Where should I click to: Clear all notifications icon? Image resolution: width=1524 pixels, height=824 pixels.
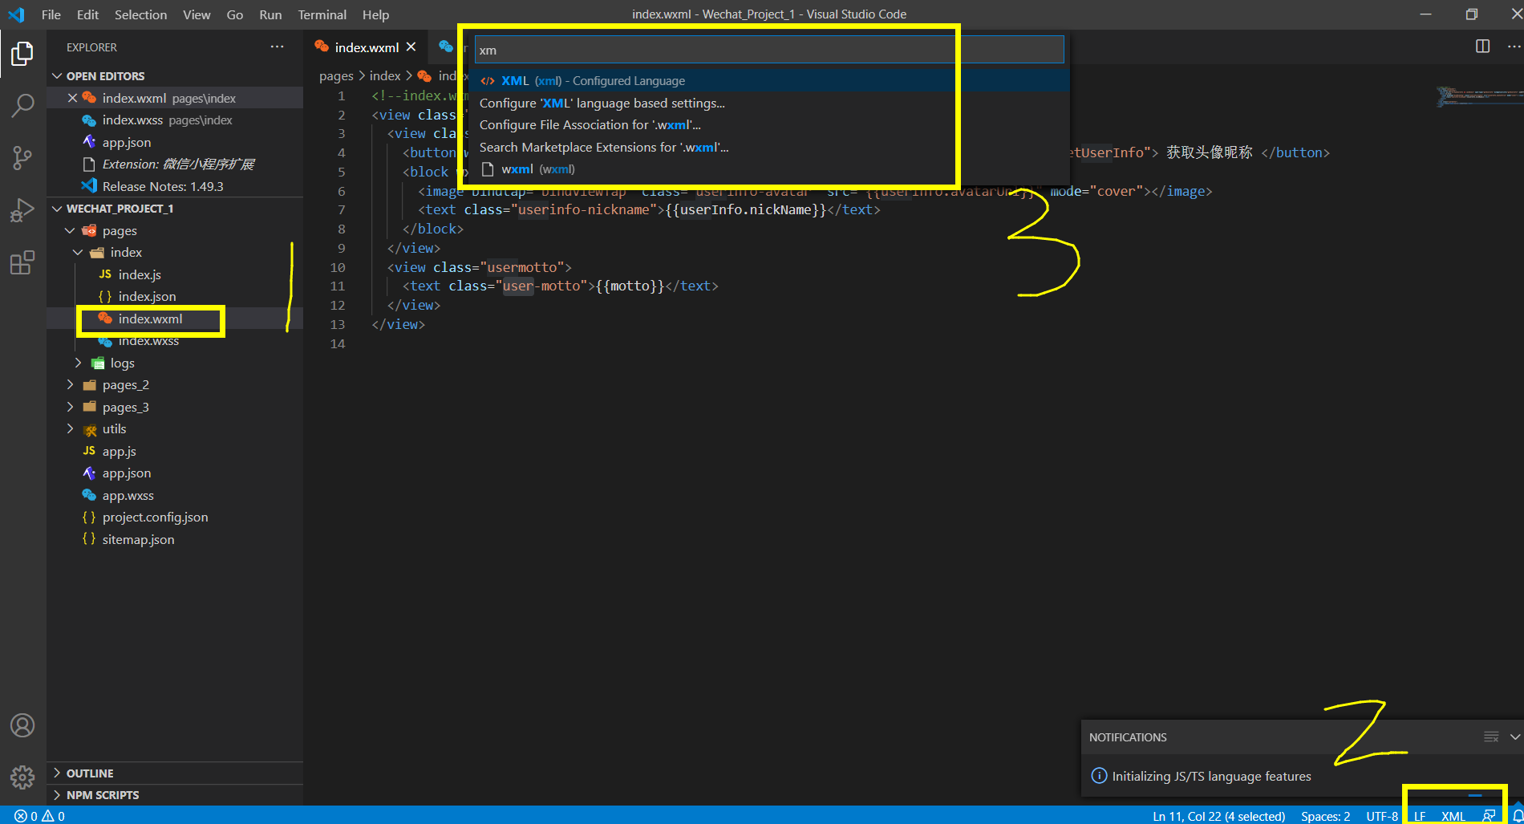[x=1491, y=737]
